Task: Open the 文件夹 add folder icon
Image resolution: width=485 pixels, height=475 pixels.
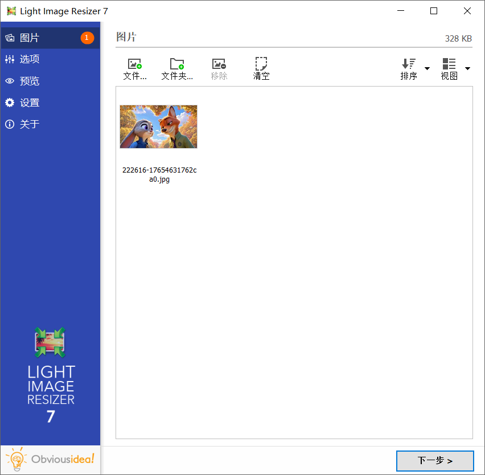Action: [176, 64]
